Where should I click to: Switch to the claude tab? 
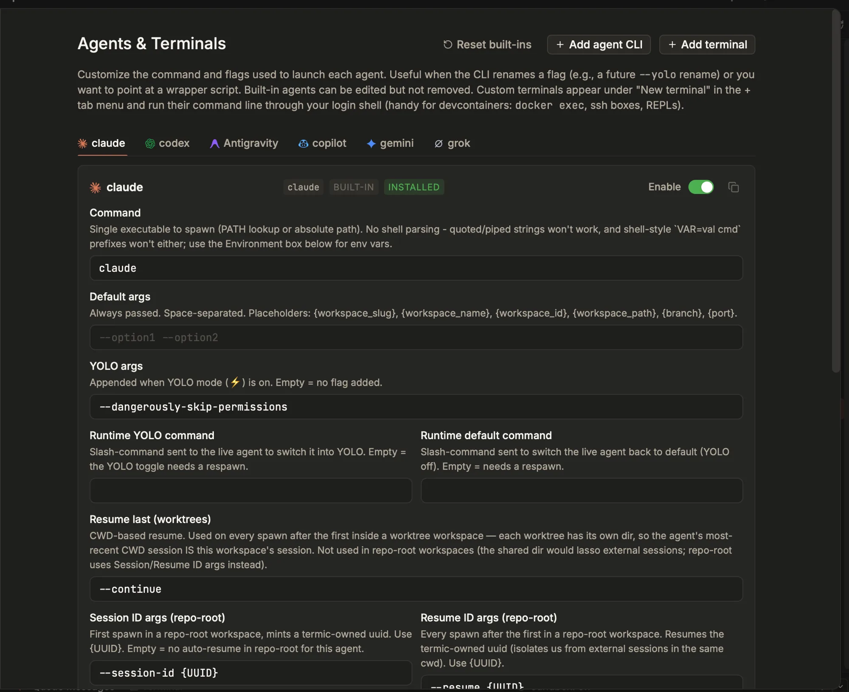pos(101,143)
